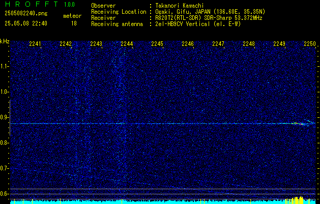Click the date 25.05.08 22:40

pos(26,23)
